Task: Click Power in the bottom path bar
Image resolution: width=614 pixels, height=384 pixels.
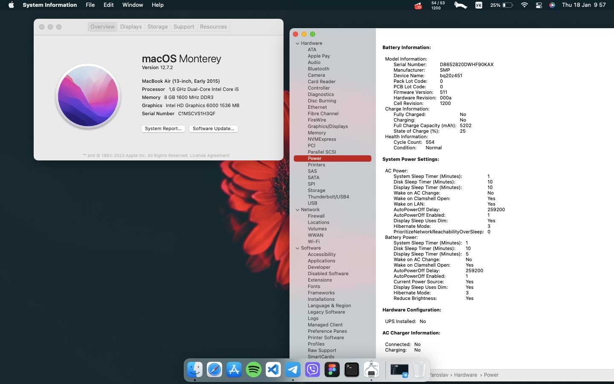Action: (491, 375)
